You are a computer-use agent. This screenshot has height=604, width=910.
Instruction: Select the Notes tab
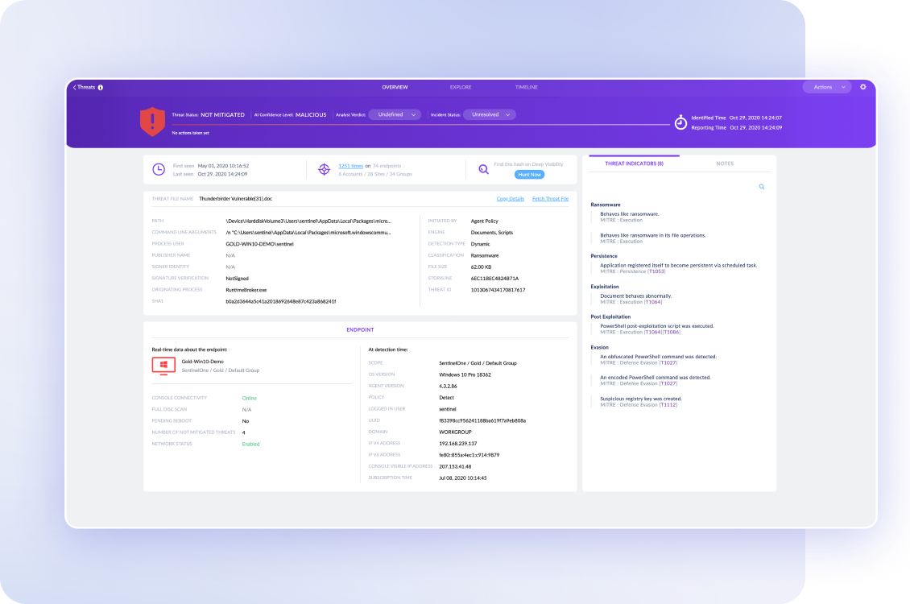pyautogui.click(x=725, y=163)
